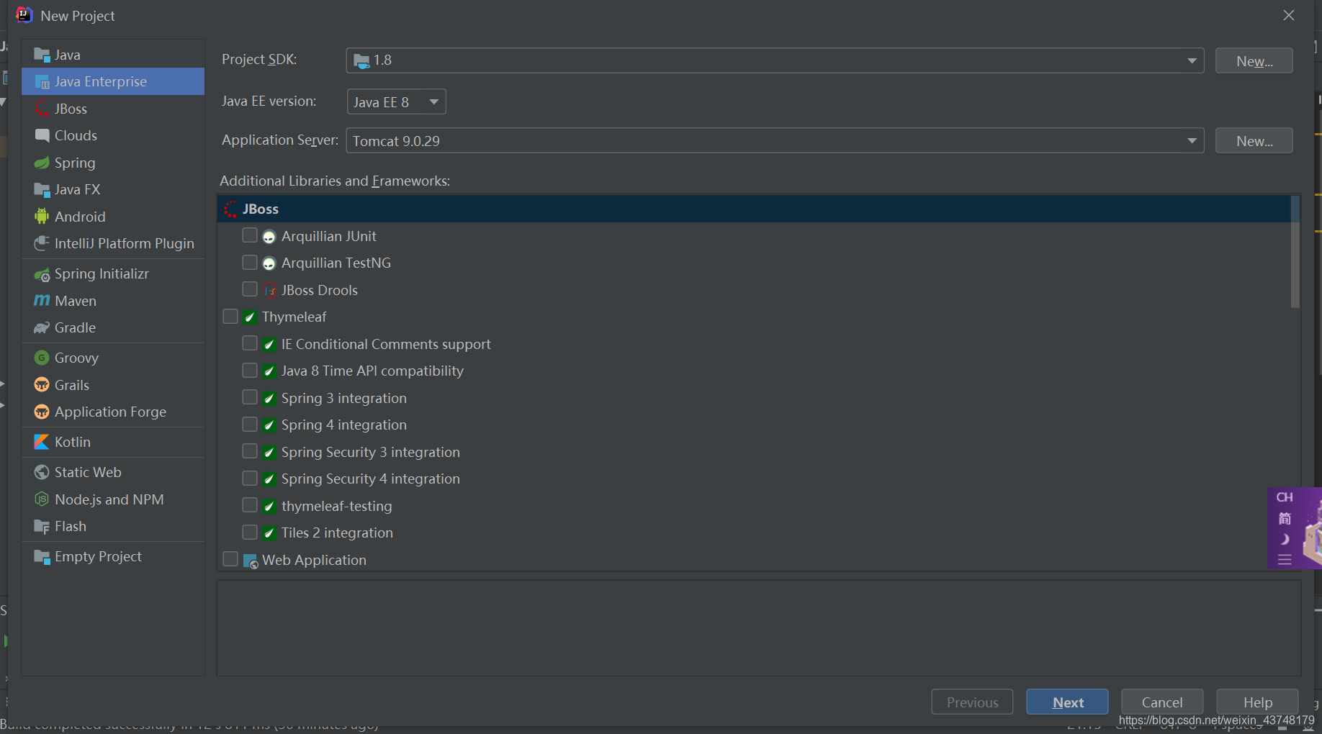Tick the Web Application checkbox

(x=230, y=559)
